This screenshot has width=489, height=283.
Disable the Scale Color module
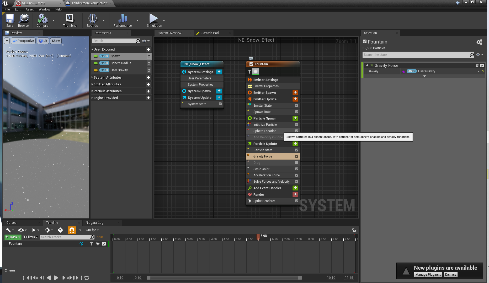pyautogui.click(x=296, y=169)
